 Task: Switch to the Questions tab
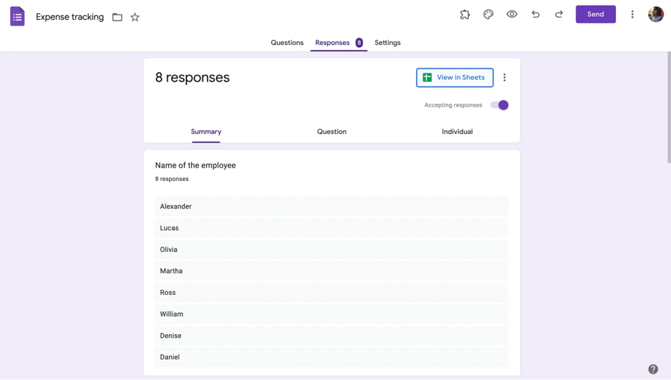coord(287,43)
